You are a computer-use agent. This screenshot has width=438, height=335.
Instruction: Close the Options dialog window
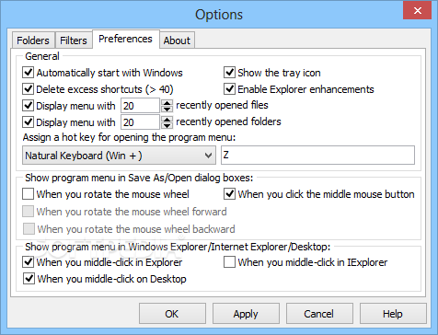[x=417, y=11]
